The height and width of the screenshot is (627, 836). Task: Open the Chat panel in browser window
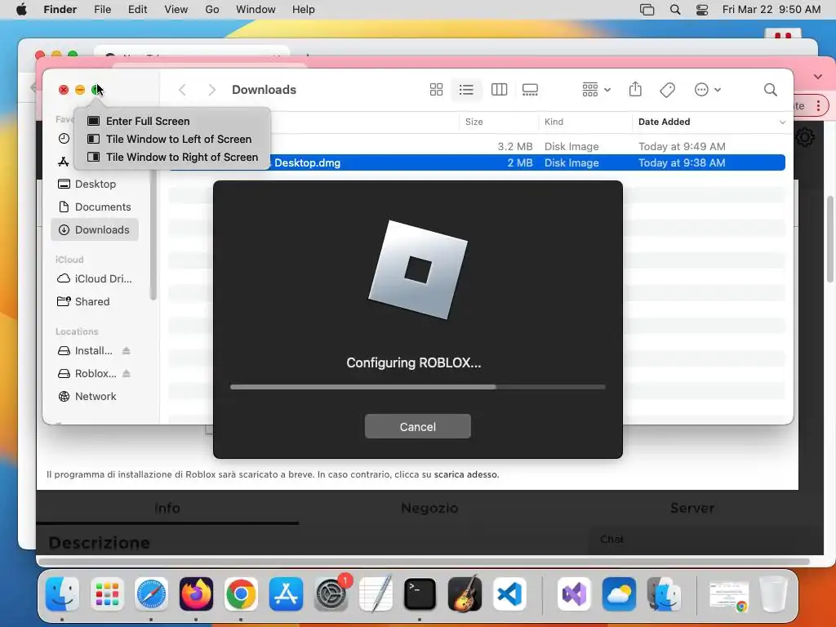(x=611, y=539)
